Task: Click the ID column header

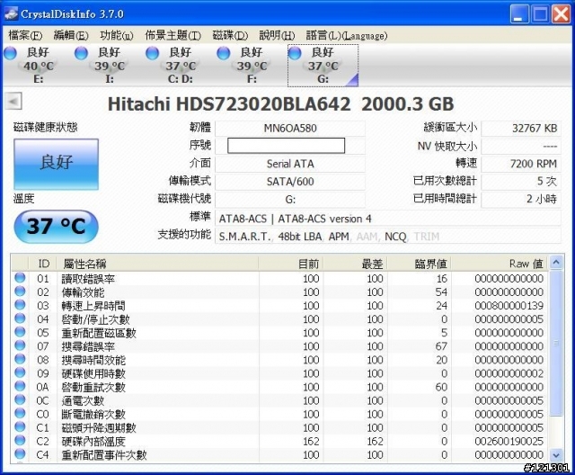Action: point(42,264)
